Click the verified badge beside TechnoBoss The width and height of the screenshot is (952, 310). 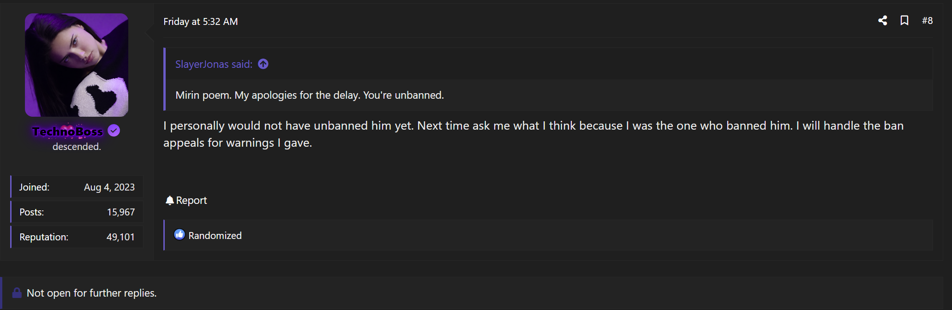pyautogui.click(x=114, y=131)
